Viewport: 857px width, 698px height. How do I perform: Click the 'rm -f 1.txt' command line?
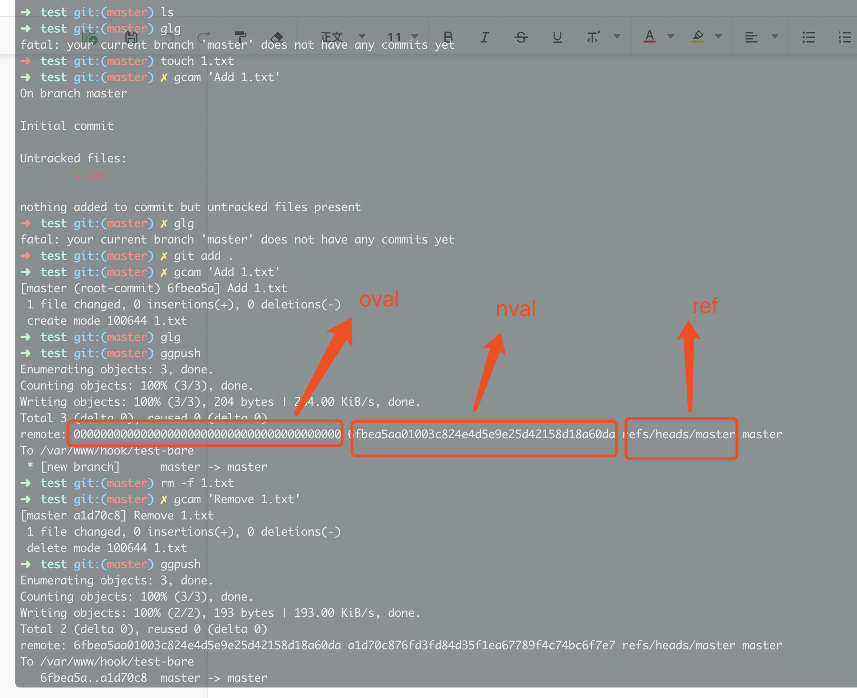[127, 483]
